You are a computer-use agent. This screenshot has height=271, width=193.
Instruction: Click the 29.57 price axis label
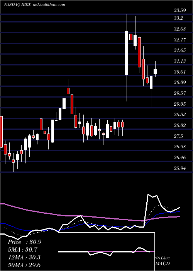pos(180,93)
